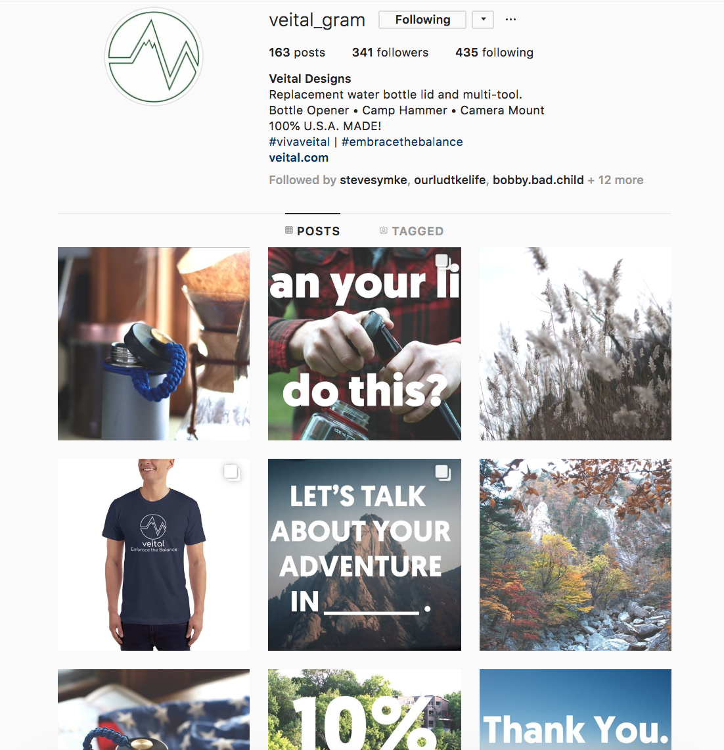Expand suggested accounts dropdown arrow

point(483,20)
